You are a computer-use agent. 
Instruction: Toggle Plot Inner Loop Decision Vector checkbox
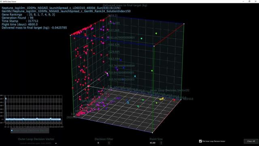[200, 141]
